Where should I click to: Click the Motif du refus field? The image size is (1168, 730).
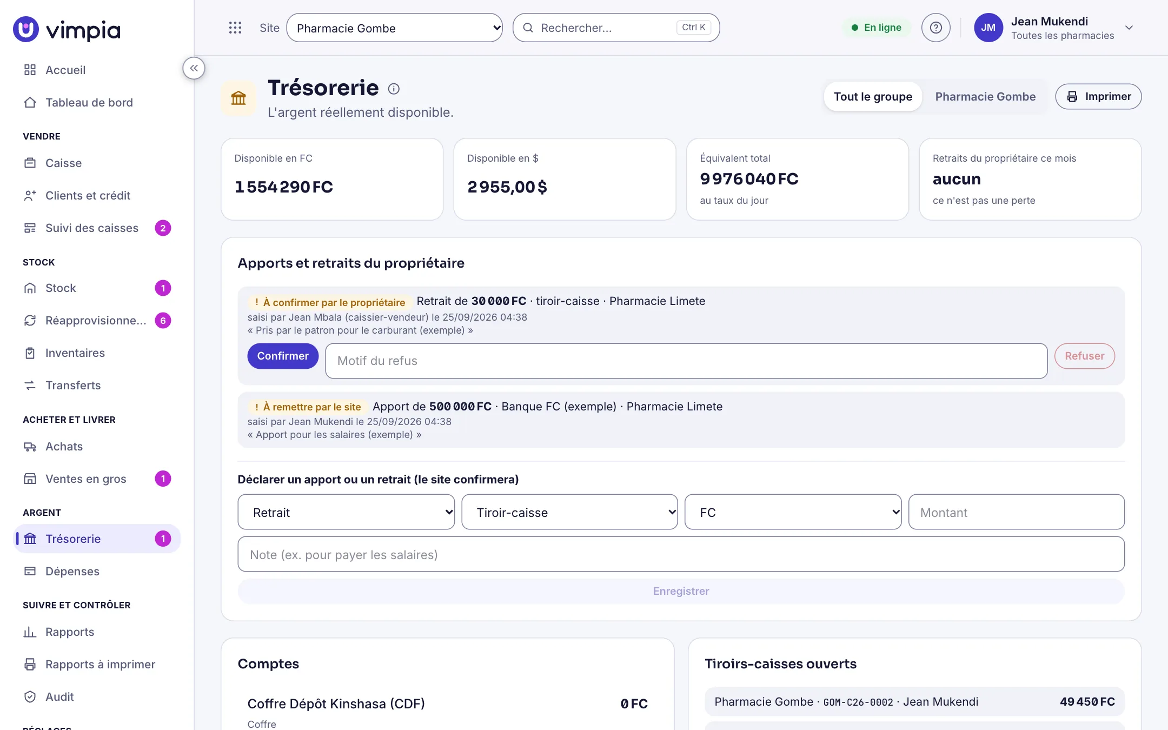686,361
